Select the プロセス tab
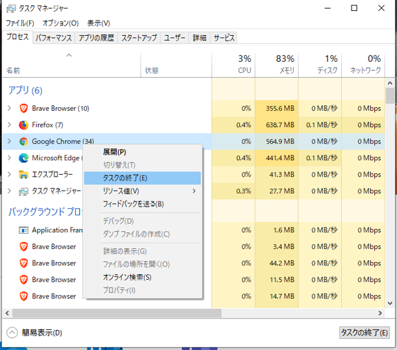 [17, 37]
